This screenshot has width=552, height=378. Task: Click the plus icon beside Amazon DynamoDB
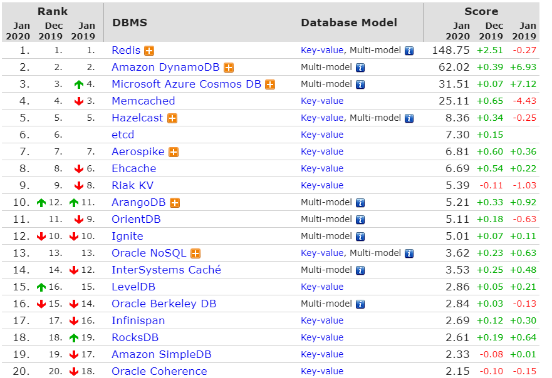tap(229, 68)
